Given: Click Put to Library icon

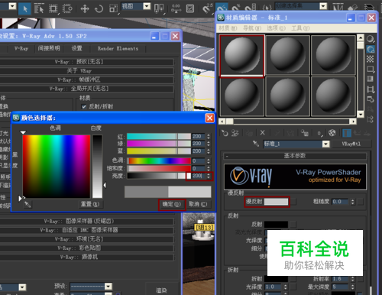Looking at the screenshot, I should (305, 133).
